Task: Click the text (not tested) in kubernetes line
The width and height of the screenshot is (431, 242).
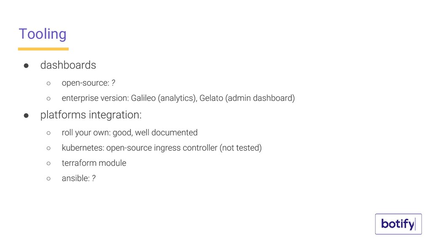Action: coord(240,148)
